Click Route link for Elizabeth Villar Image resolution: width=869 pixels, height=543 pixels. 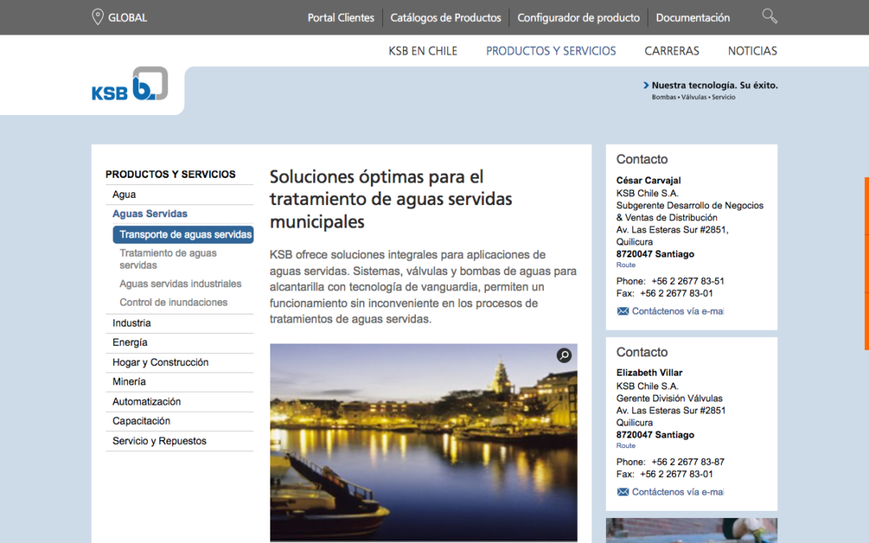point(626,446)
